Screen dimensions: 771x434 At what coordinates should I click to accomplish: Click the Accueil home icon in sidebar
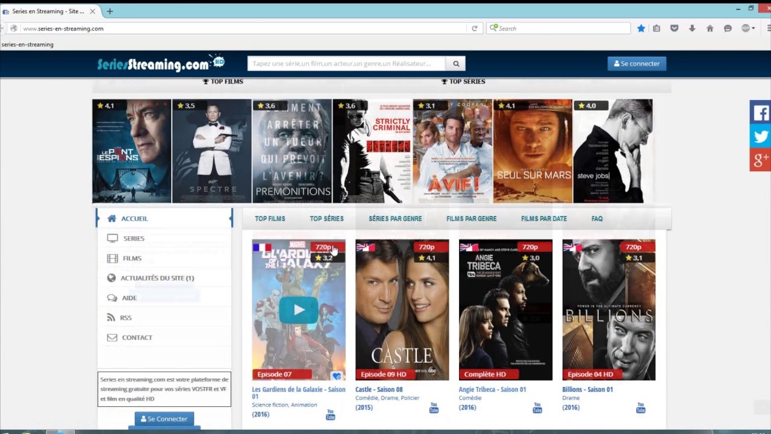111,218
